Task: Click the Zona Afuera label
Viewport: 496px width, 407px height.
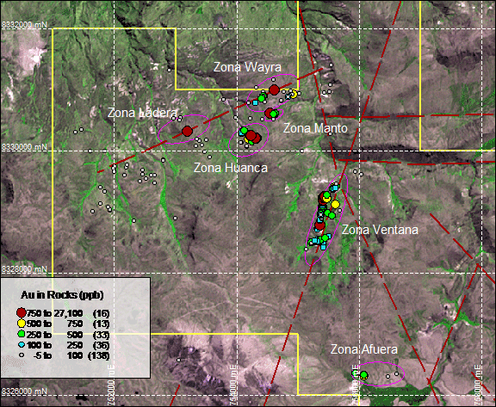Action: tap(364, 349)
